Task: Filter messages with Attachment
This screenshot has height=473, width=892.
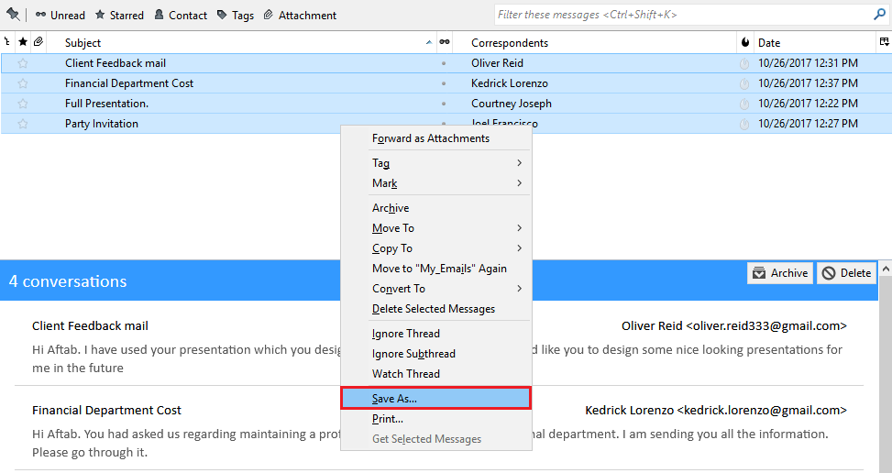Action: pos(300,15)
